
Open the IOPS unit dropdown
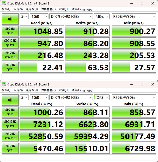(102, 97)
